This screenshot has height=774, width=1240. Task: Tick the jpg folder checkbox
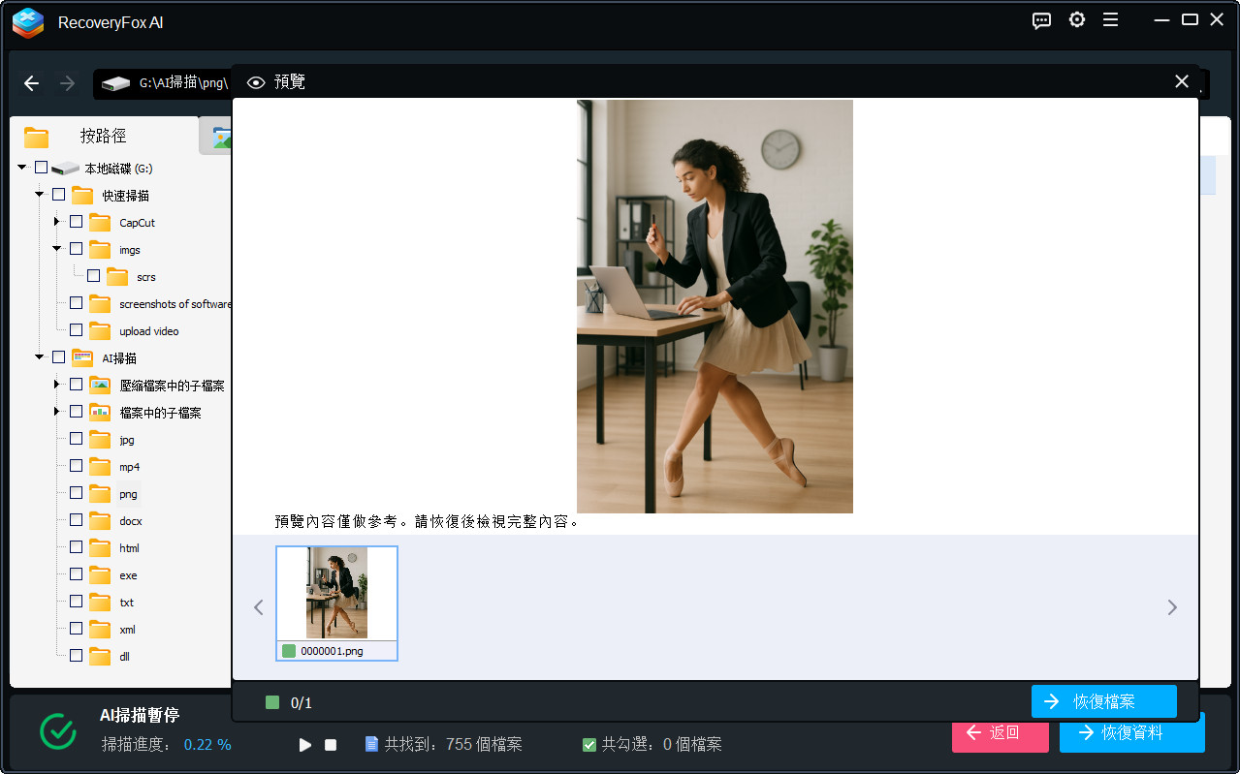(x=77, y=439)
